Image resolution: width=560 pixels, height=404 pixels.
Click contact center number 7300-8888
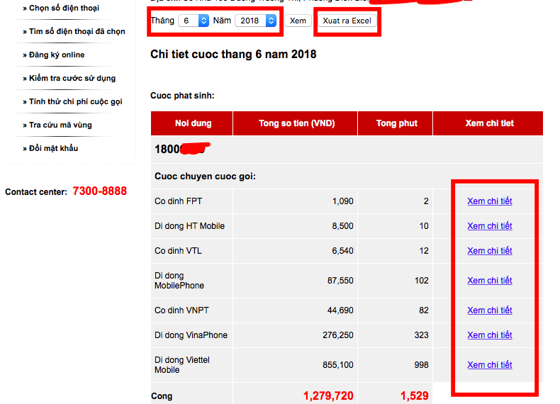click(x=100, y=191)
